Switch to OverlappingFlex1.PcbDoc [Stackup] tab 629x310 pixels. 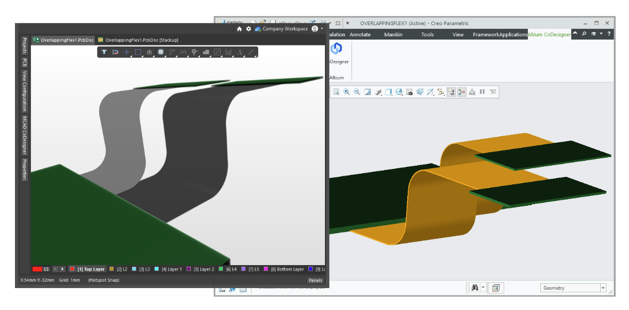click(x=138, y=40)
